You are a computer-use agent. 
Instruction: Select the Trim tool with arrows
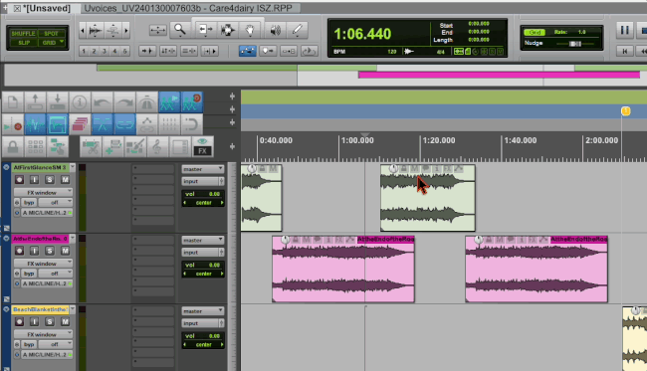(x=205, y=29)
